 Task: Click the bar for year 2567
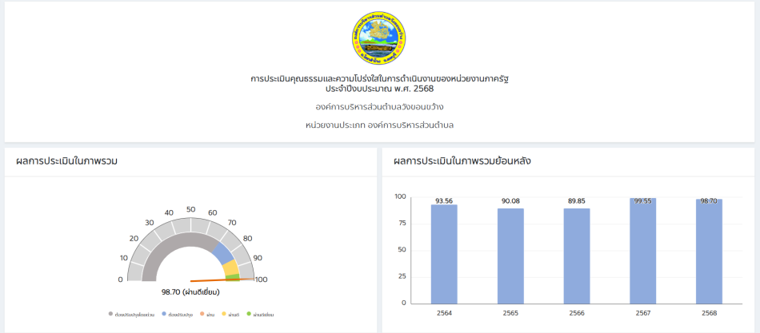642,251
